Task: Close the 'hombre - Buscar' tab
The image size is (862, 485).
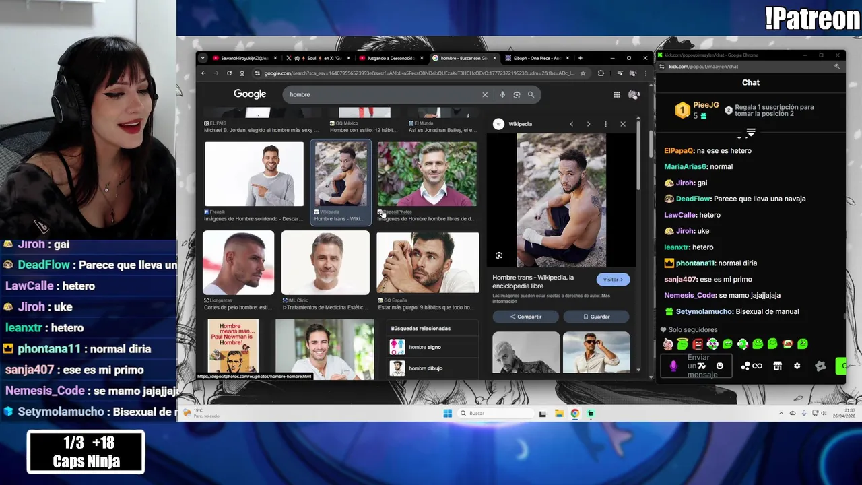Action: (494, 58)
